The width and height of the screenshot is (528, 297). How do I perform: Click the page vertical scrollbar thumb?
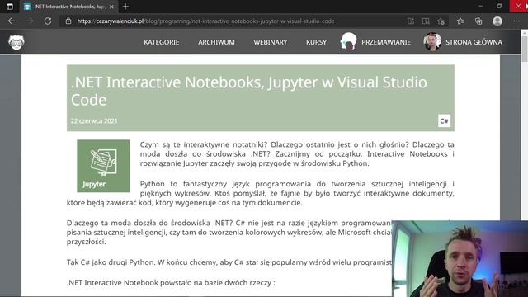click(x=525, y=49)
